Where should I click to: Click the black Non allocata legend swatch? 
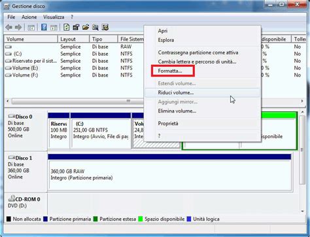pos(9,219)
